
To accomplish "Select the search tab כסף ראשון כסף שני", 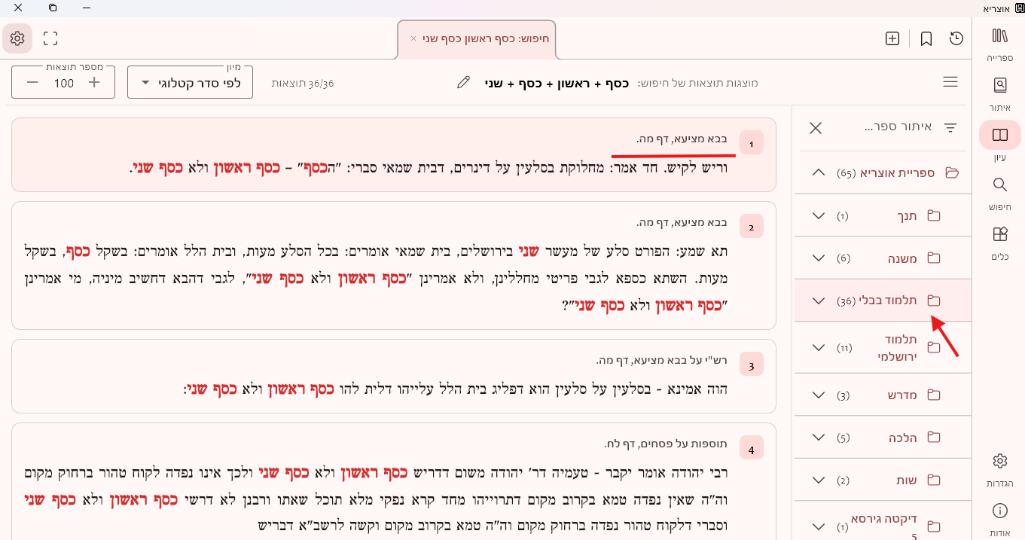I will click(486, 38).
